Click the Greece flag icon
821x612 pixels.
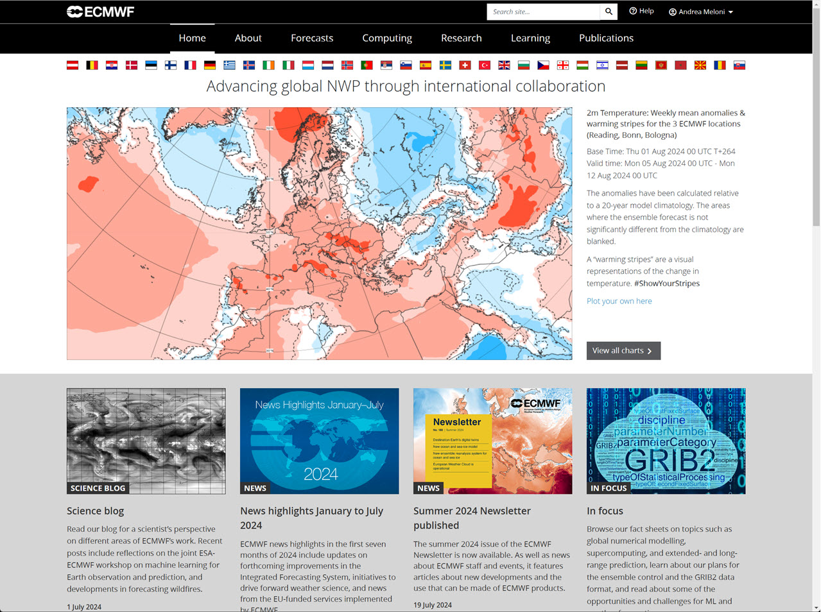point(229,65)
